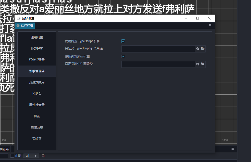
Task: Open the 外部程序 section
Action: (x=37, y=49)
